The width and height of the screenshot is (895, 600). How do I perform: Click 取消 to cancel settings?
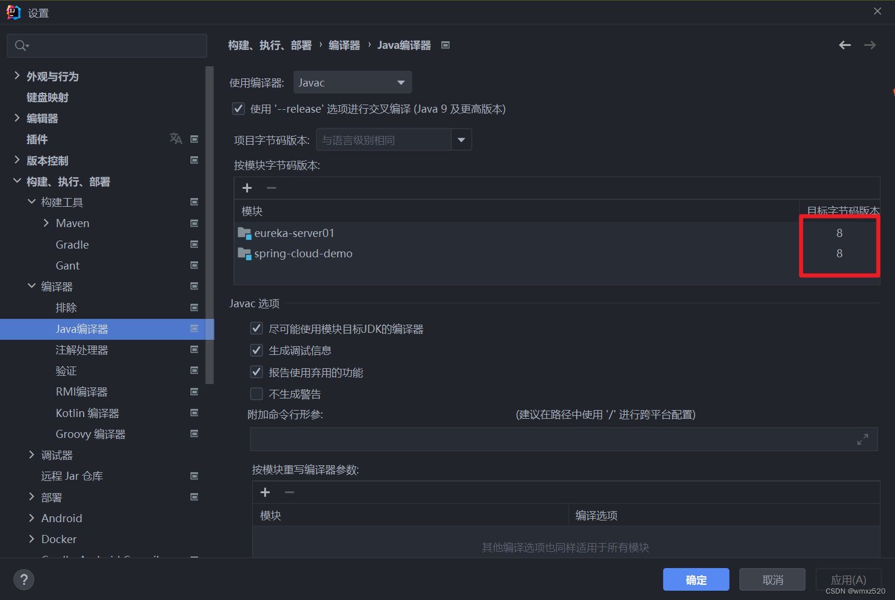tap(772, 580)
